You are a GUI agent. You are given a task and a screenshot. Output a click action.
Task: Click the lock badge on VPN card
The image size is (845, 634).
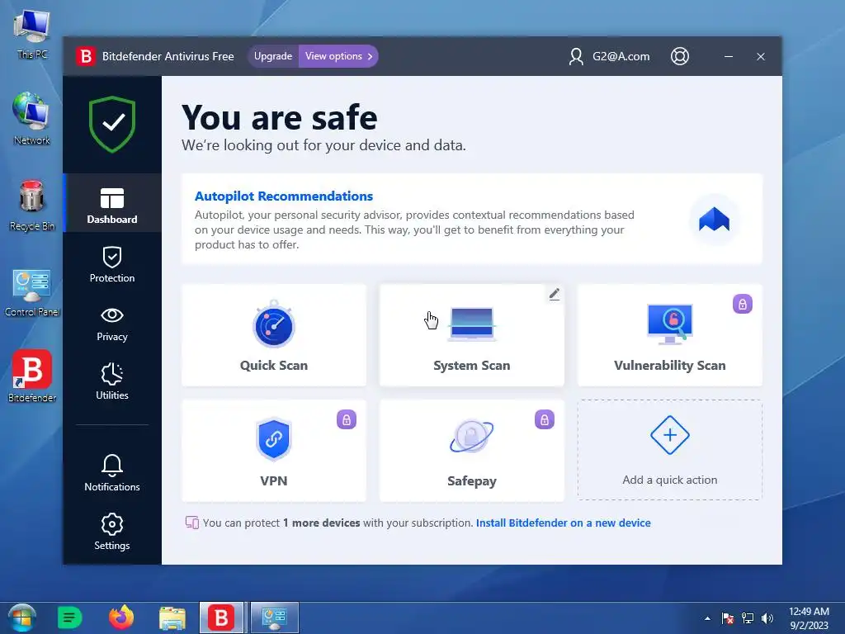(x=347, y=419)
